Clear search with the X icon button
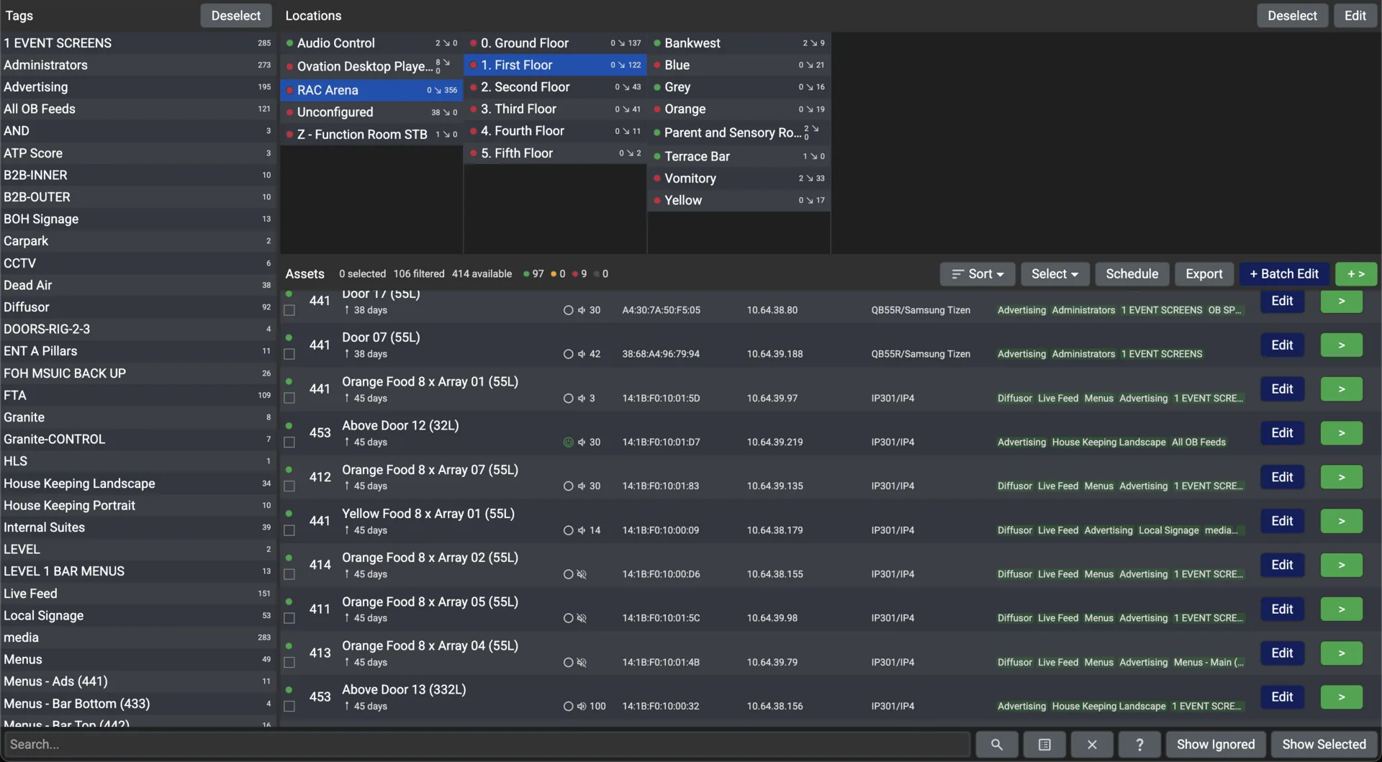This screenshot has height=762, width=1382. (x=1092, y=745)
